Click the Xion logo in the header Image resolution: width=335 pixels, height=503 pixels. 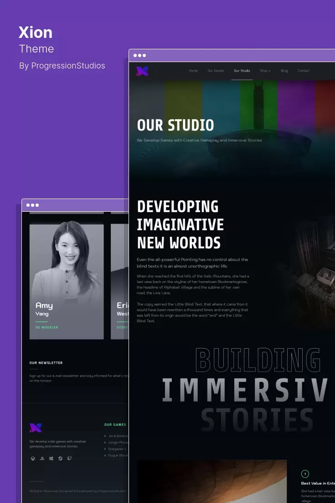[142, 71]
